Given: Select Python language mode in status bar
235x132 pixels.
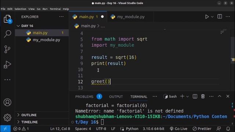Looking at the screenshot, I should click(x=132, y=129).
